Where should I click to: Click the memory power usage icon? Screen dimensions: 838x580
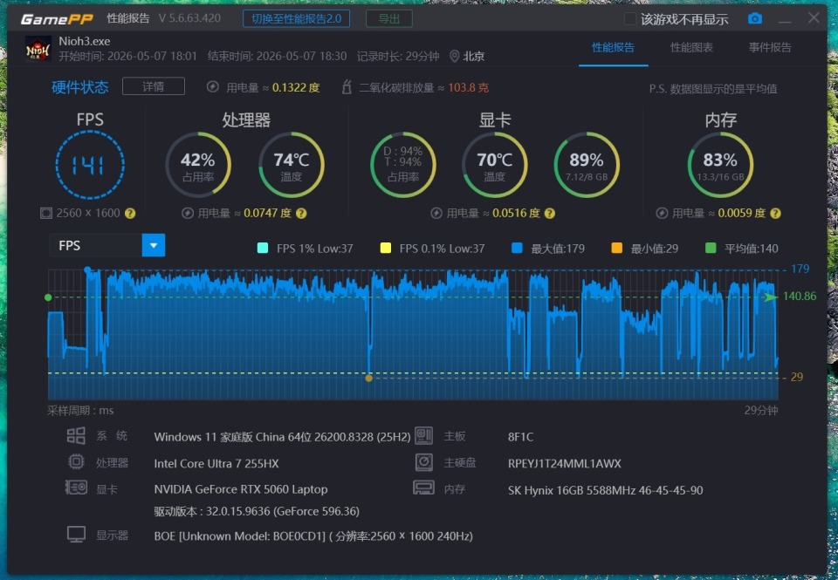(662, 214)
